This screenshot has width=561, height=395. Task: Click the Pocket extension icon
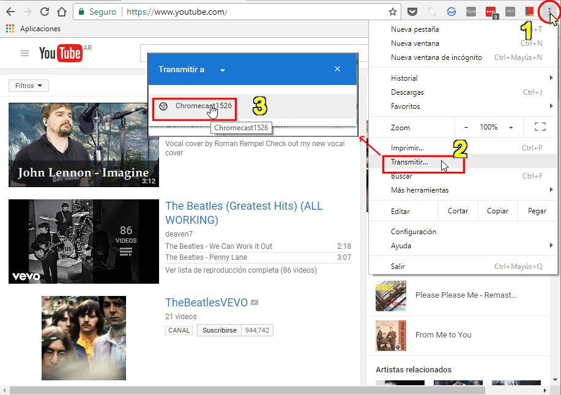pyautogui.click(x=412, y=12)
